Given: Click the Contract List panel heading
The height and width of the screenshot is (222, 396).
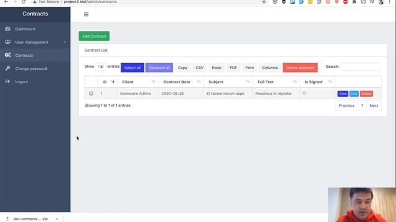Looking at the screenshot, I should 96,50.
